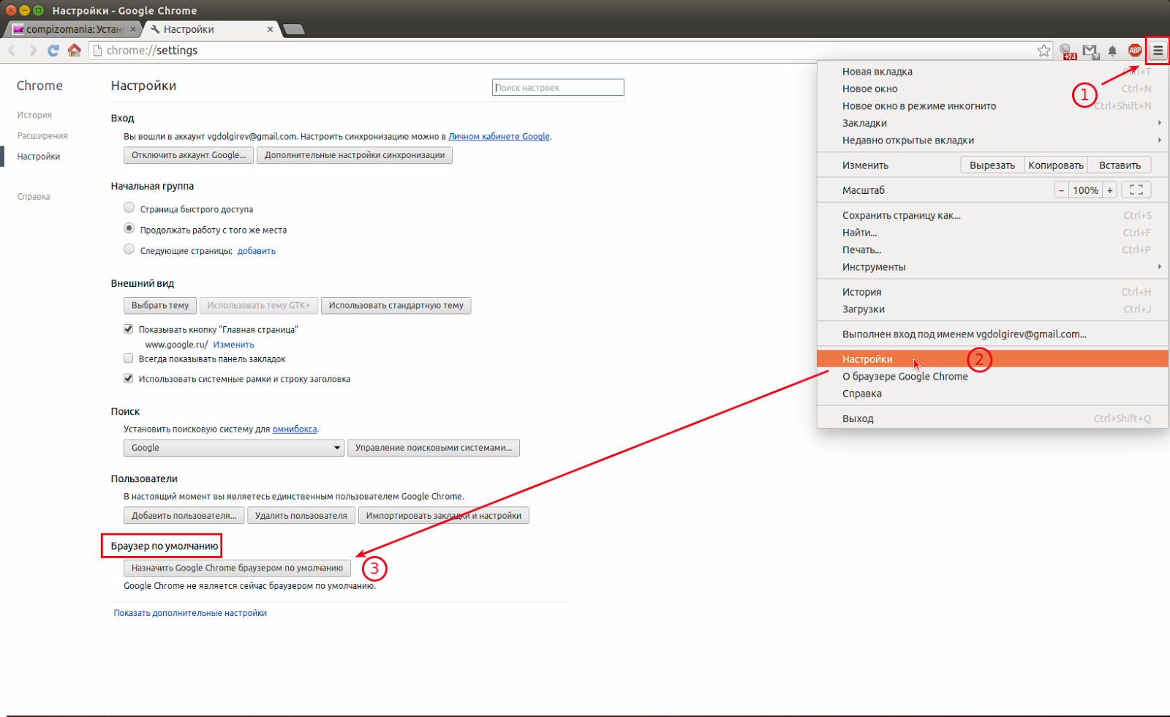Reload the current page

pos(53,50)
